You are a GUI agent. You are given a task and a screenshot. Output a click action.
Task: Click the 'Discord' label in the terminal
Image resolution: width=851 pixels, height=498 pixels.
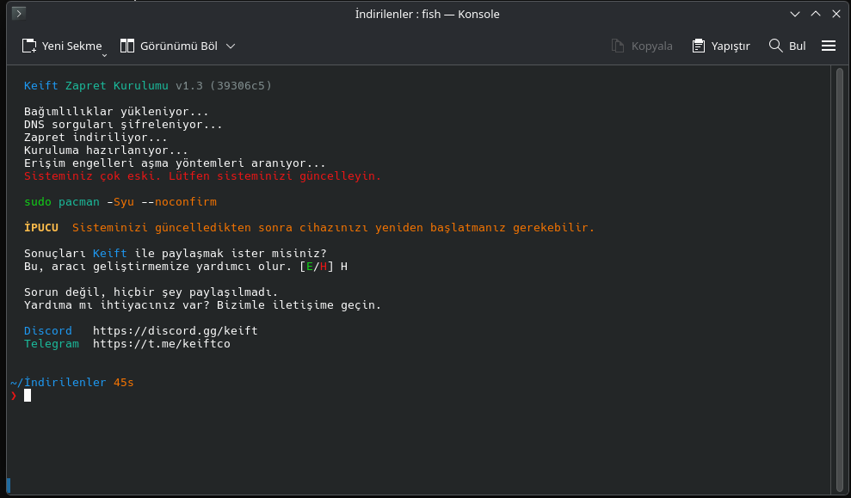click(x=48, y=331)
